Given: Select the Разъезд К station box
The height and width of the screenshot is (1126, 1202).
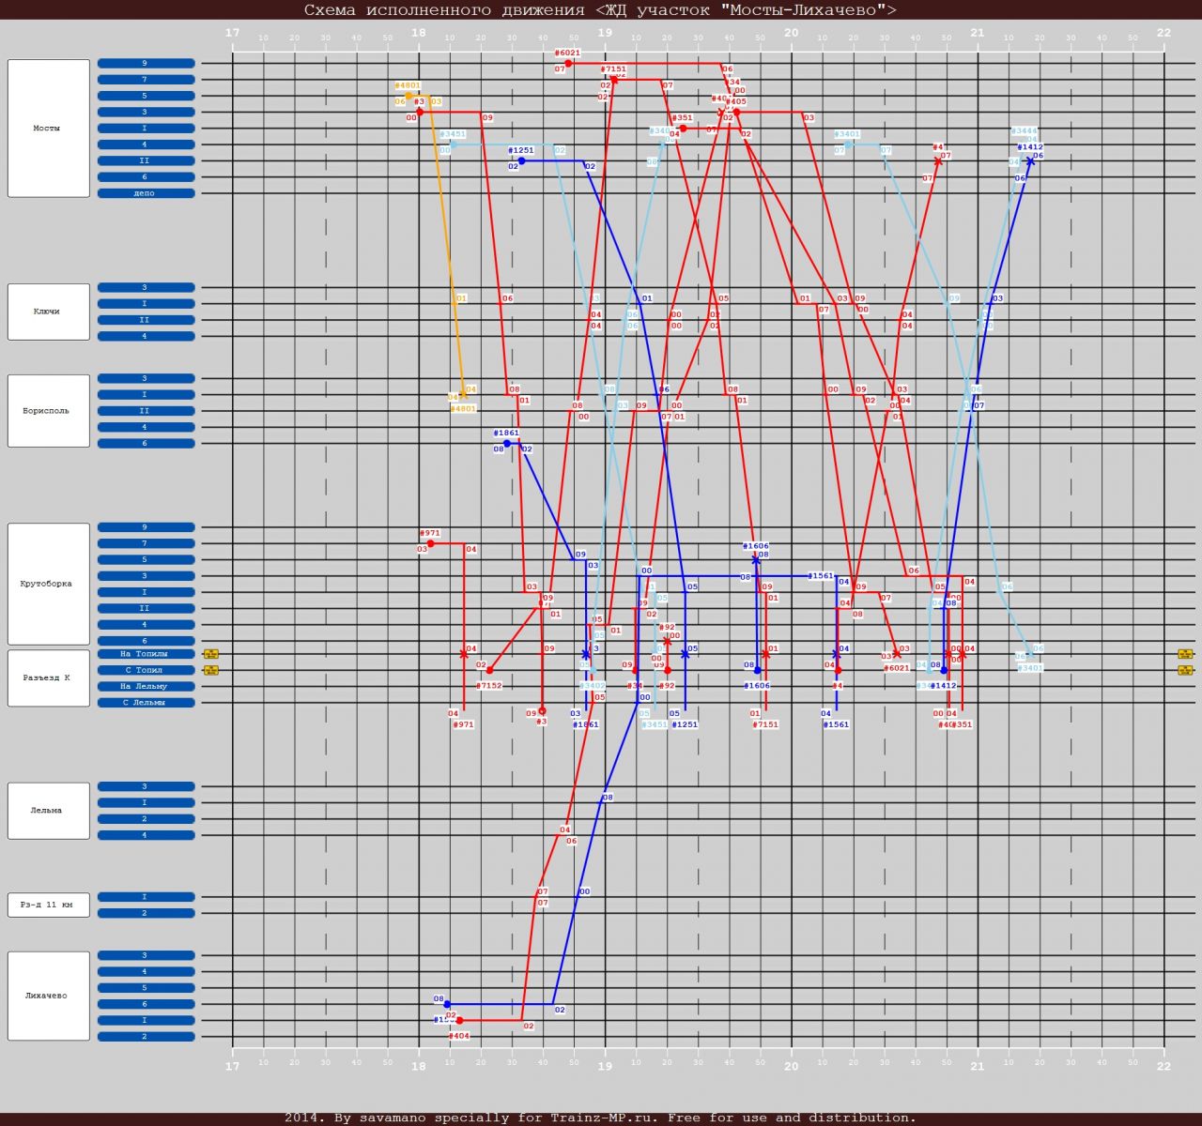Looking at the screenshot, I should pos(49,677).
